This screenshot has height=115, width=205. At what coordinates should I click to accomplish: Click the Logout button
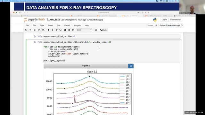(x=164, y=20)
